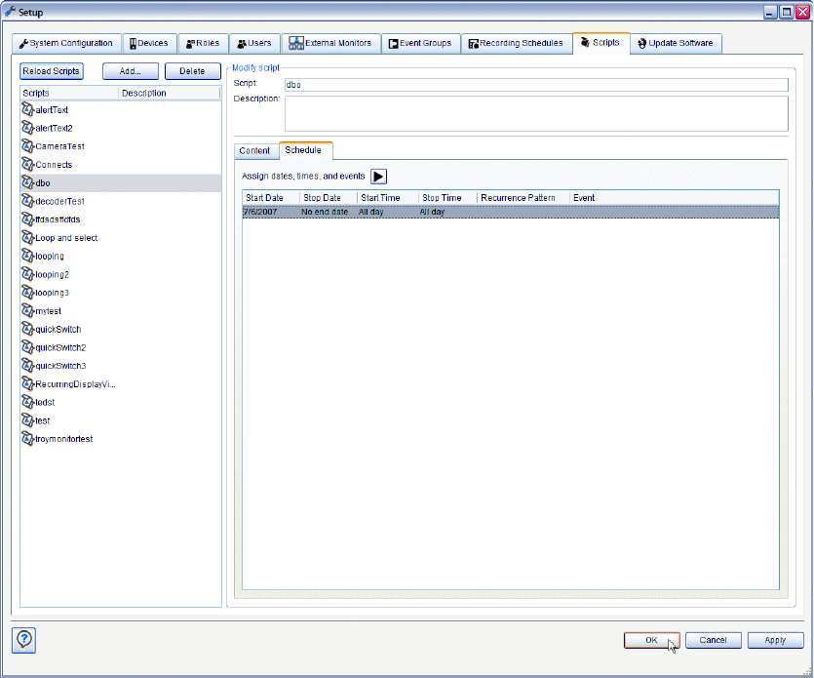Viewport: 814px width, 678px height.
Task: Click the Add... button
Action: tap(130, 71)
